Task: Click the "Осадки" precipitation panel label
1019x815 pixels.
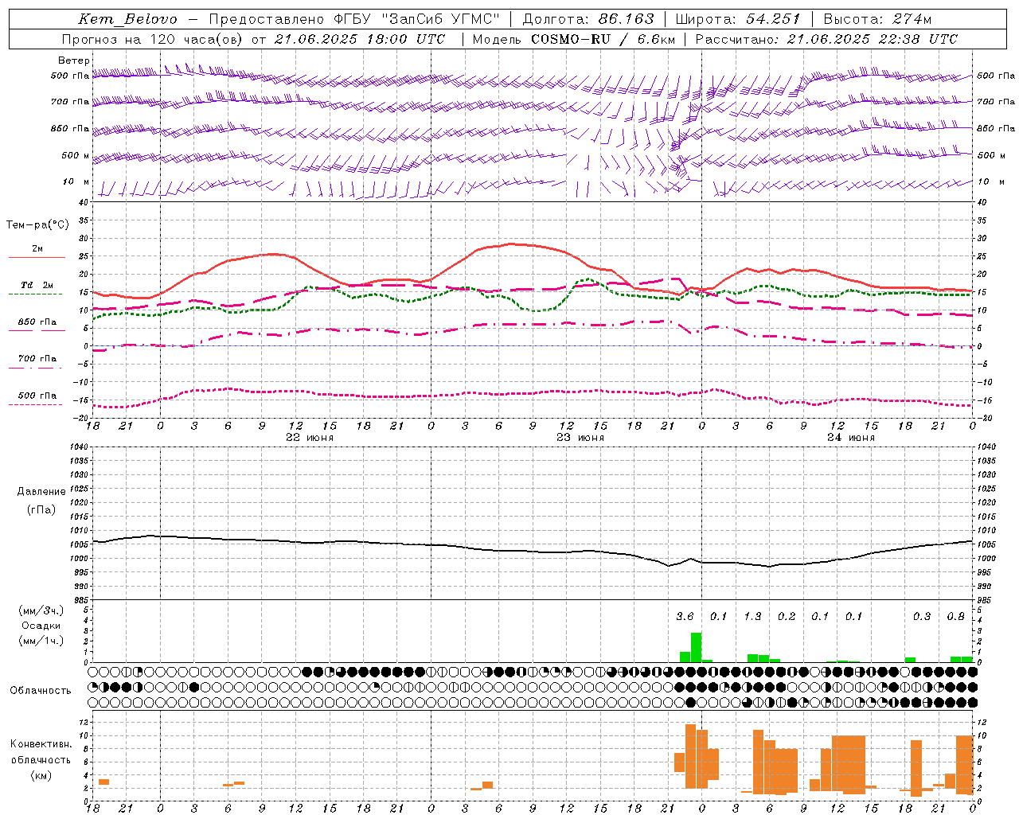Action: click(x=41, y=626)
